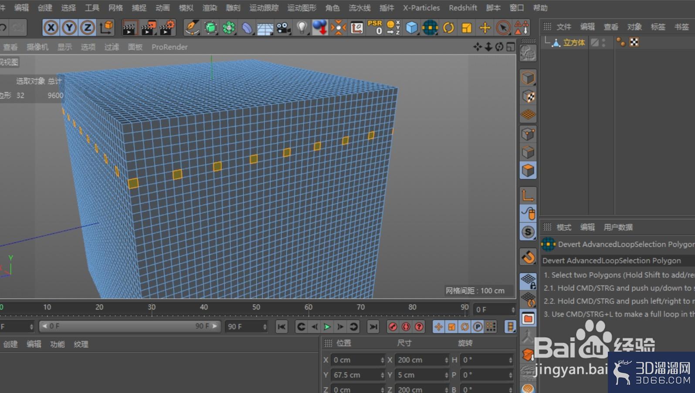
Task: Play animation forward
Action: click(x=327, y=327)
